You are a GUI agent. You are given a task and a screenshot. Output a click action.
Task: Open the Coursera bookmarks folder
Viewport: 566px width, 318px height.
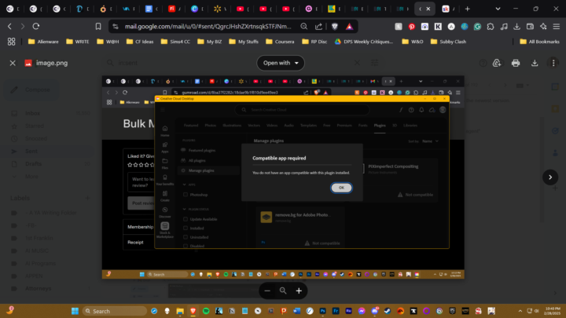[280, 42]
